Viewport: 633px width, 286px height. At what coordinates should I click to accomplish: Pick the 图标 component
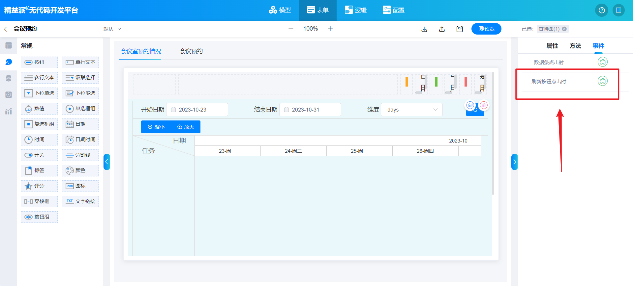pyautogui.click(x=80, y=186)
